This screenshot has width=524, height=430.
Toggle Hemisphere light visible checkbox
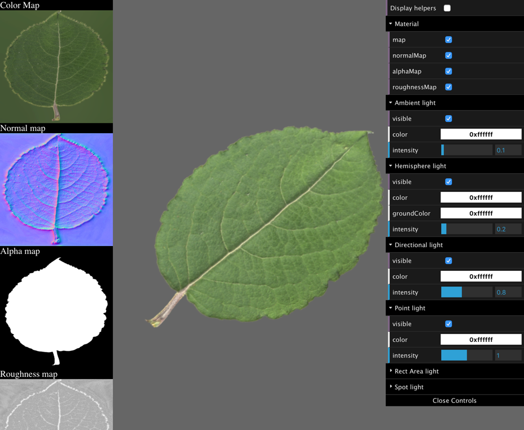coord(448,182)
